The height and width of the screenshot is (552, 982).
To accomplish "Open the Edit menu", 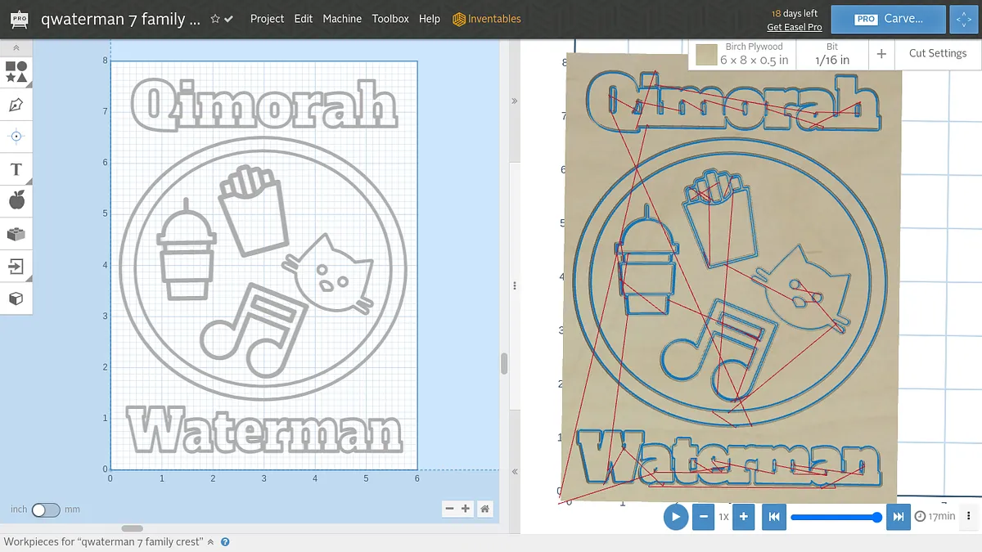I will (x=304, y=19).
